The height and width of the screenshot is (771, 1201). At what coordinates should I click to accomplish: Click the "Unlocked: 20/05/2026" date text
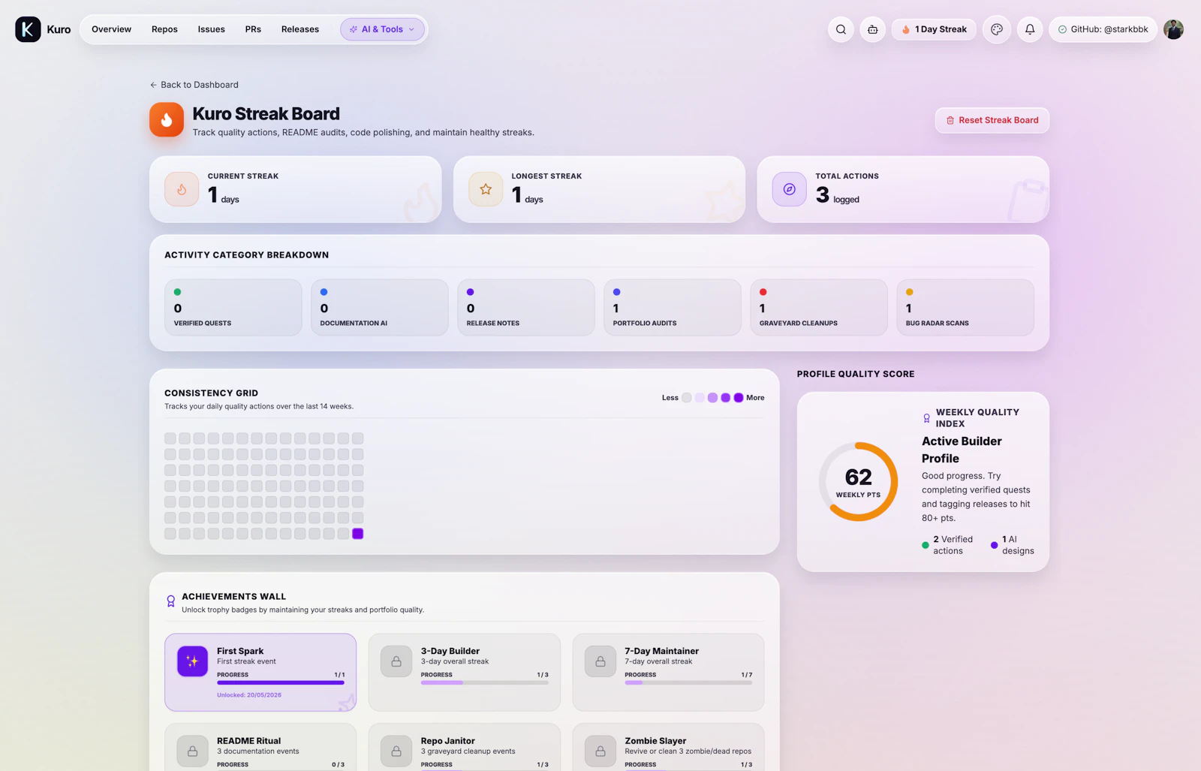249,695
